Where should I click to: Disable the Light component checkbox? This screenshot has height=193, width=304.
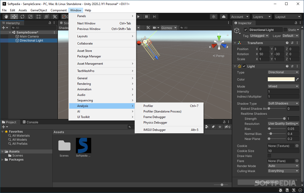(x=244, y=66)
